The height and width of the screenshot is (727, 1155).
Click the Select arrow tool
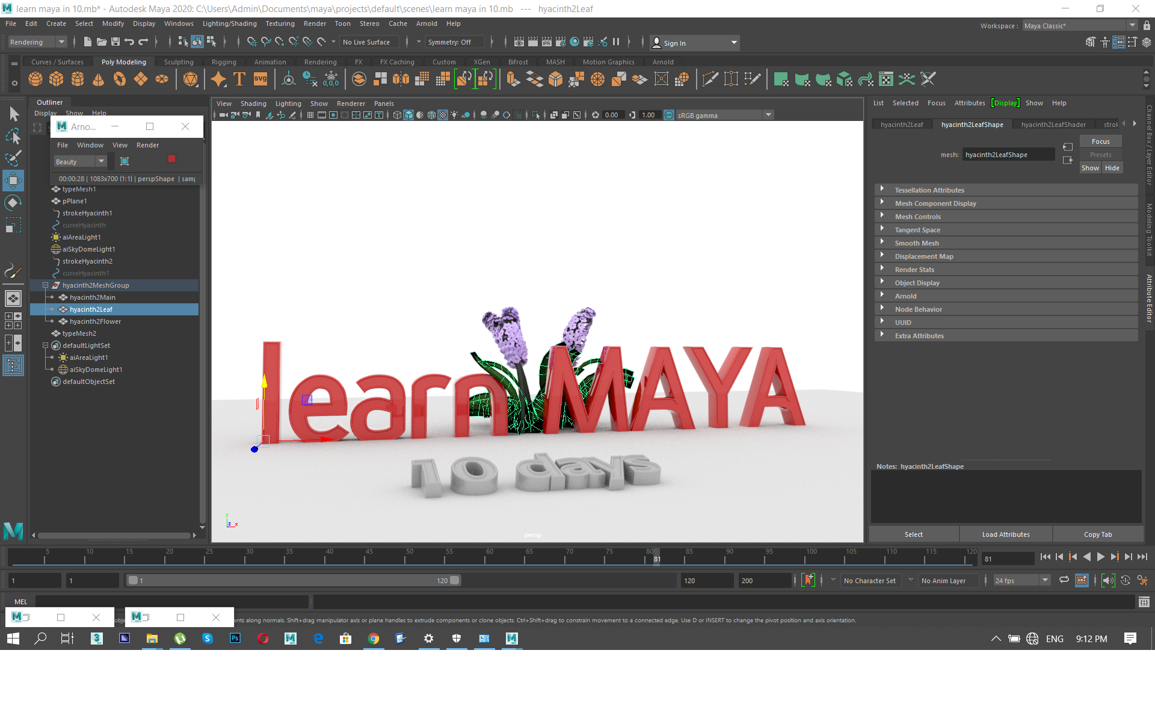pos(13,114)
